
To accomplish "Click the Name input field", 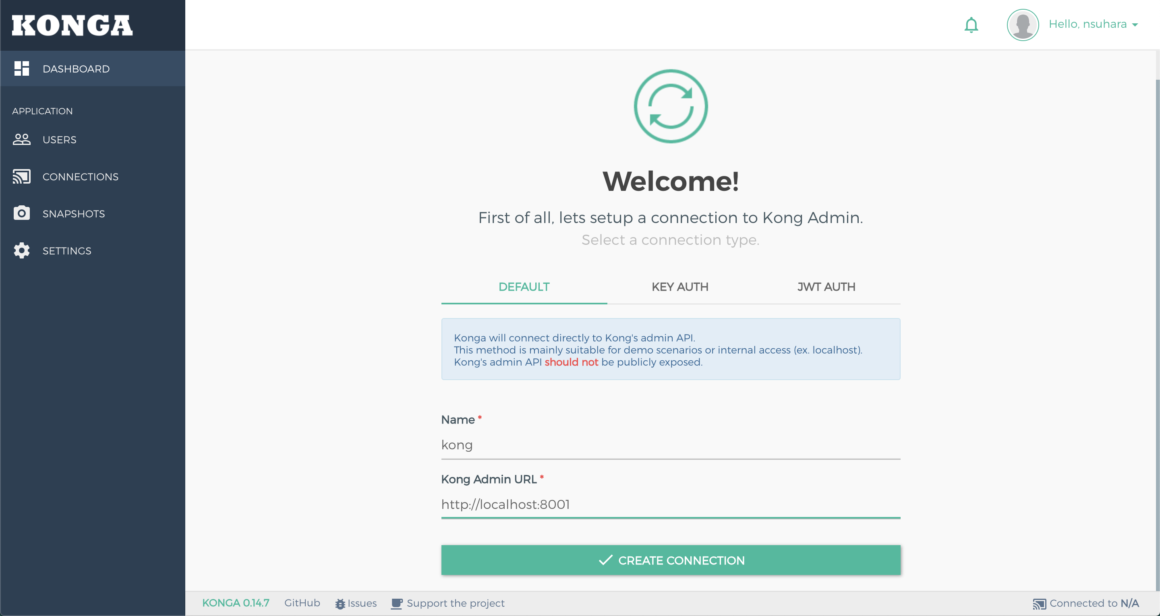I will (671, 445).
